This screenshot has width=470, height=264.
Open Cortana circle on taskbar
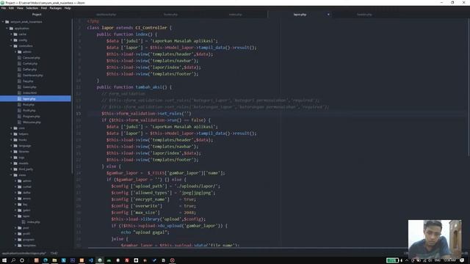(22, 260)
